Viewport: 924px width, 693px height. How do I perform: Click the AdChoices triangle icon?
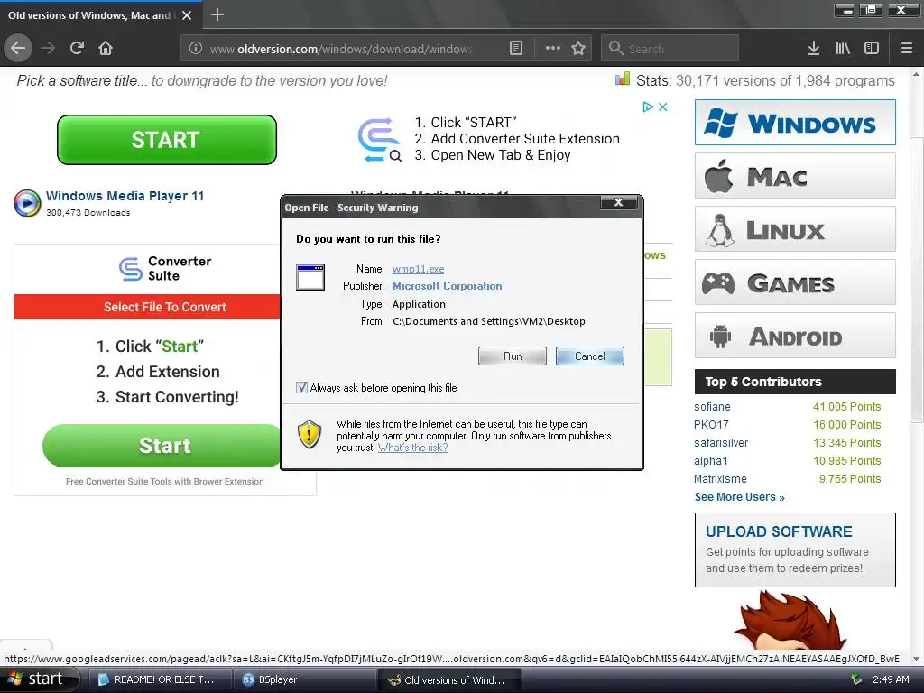pyautogui.click(x=648, y=106)
